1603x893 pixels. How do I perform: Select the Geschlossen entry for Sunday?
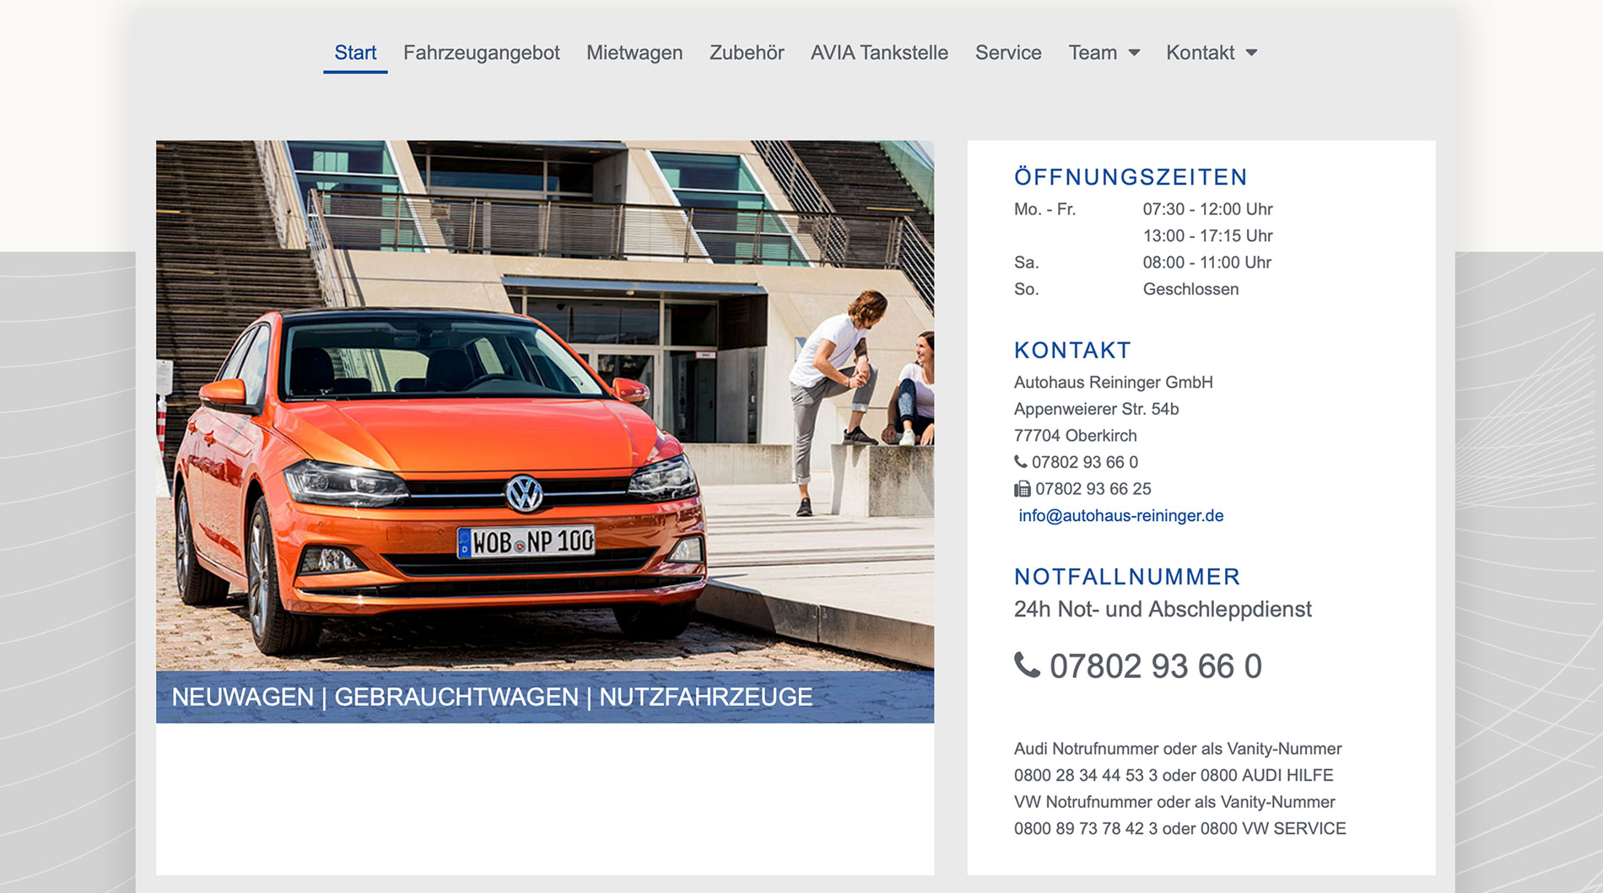(x=1190, y=289)
